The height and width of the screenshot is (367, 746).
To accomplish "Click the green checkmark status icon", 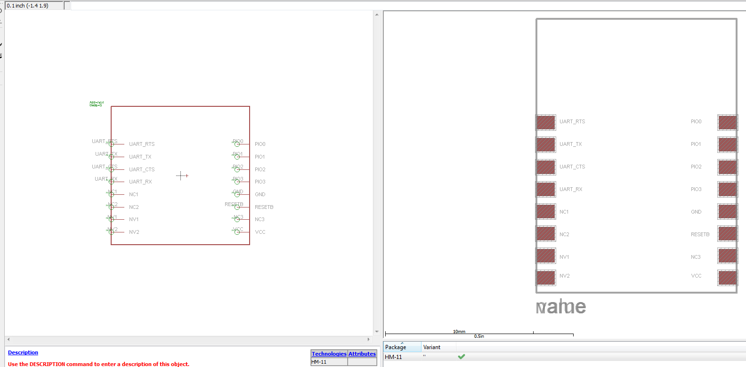I will pyautogui.click(x=462, y=357).
